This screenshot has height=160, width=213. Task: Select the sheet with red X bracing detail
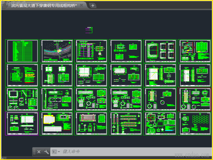(x=160, y=123)
